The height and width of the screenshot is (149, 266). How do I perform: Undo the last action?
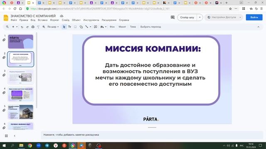pyautogui.click(x=22, y=27)
